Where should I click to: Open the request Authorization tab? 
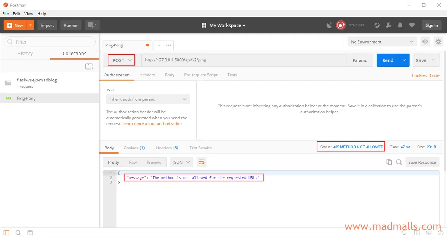[117, 75]
